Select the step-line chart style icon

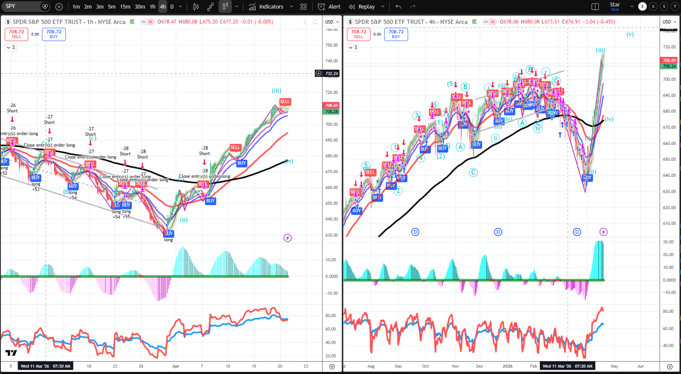[210, 7]
